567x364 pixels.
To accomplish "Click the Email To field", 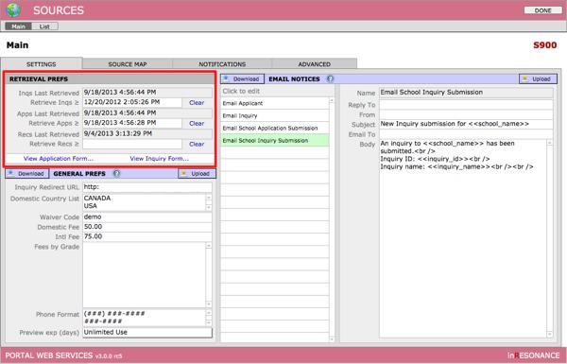I will pyautogui.click(x=466, y=134).
